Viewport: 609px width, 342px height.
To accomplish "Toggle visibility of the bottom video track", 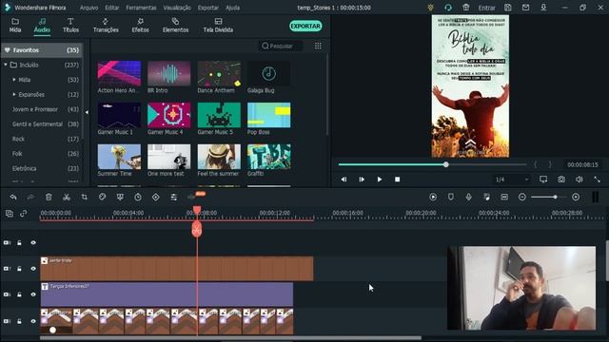I will pyautogui.click(x=33, y=321).
